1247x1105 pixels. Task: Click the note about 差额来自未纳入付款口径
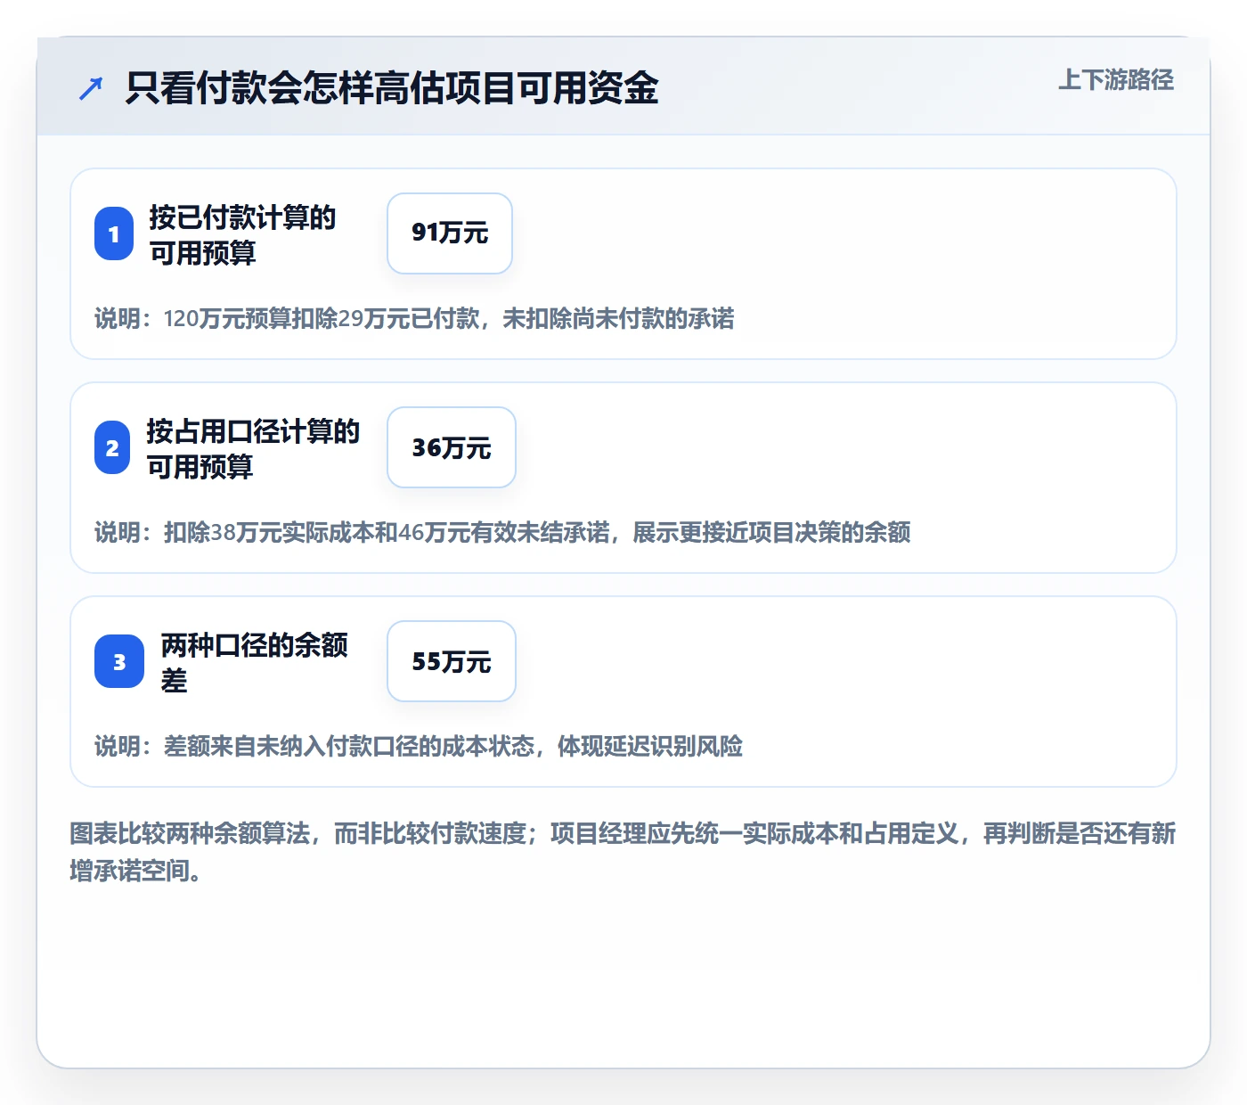coord(419,746)
